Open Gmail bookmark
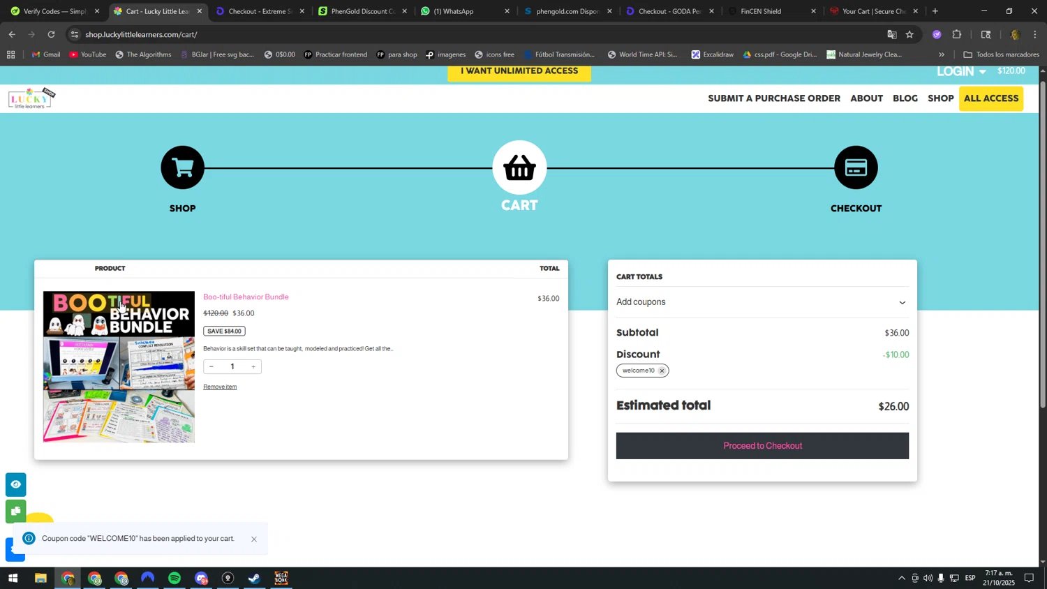 tap(46, 54)
